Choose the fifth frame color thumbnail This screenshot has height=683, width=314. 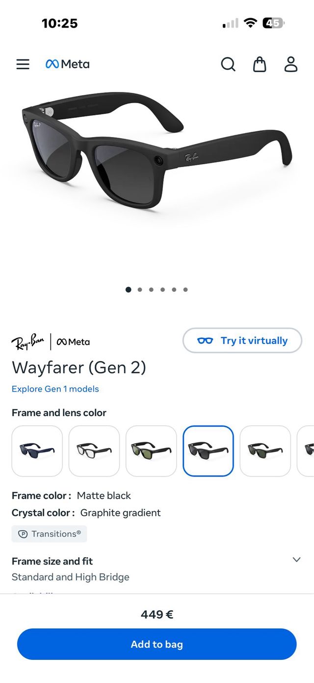click(265, 451)
